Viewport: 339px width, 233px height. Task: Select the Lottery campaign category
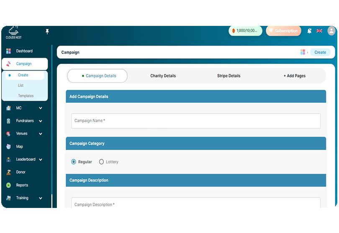(x=101, y=162)
